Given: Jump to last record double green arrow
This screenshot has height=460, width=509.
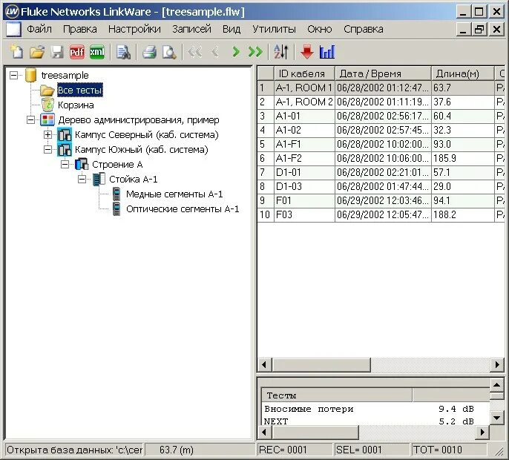Looking at the screenshot, I should [x=255, y=52].
